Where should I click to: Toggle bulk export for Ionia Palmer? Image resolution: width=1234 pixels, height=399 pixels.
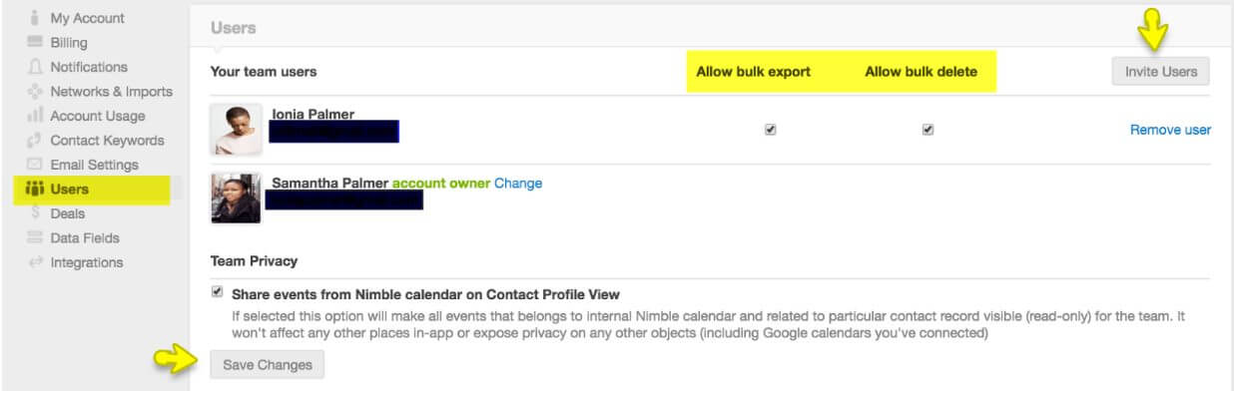(x=770, y=130)
